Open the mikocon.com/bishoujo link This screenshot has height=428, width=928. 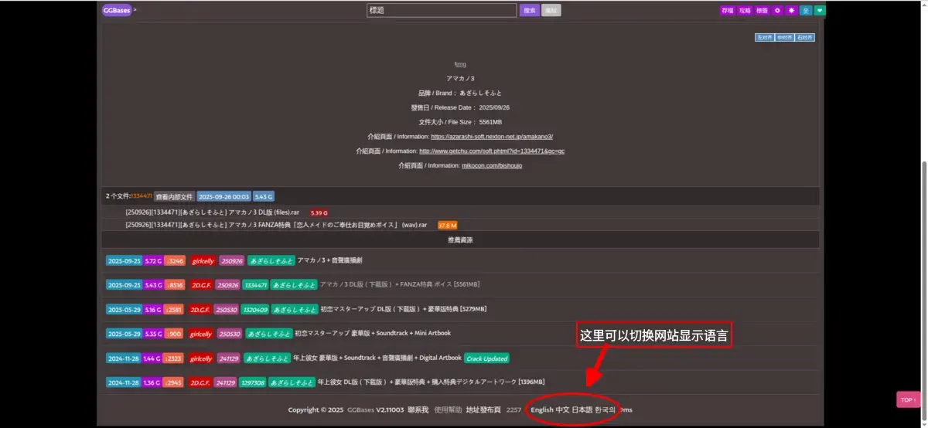coord(492,165)
